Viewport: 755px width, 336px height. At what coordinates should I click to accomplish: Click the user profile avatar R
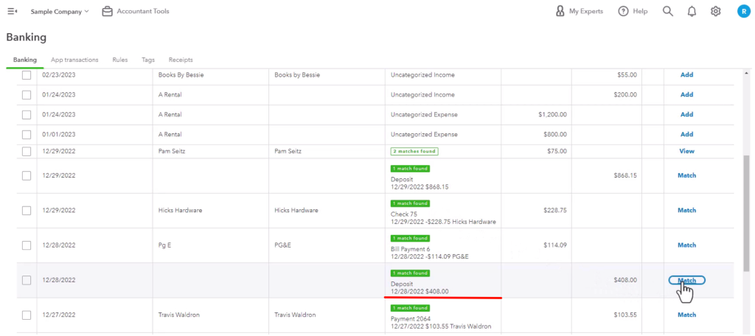(x=743, y=11)
